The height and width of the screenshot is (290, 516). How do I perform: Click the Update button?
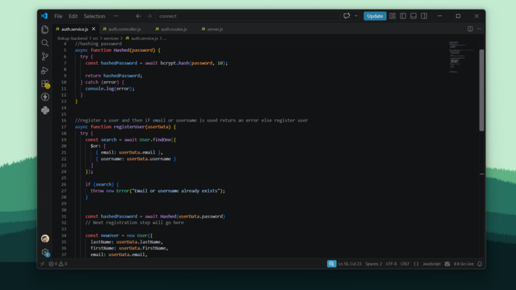pyautogui.click(x=375, y=16)
